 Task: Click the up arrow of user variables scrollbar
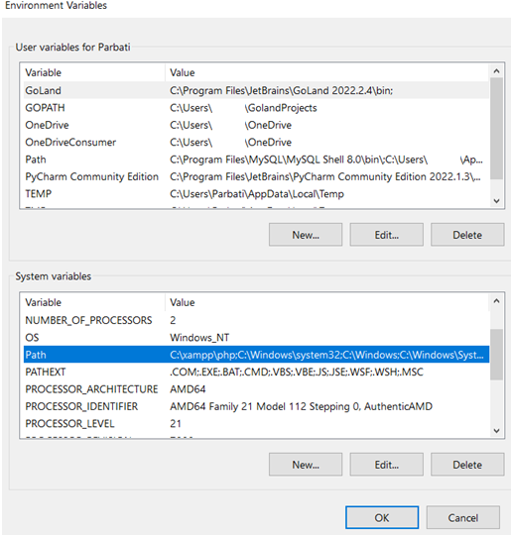click(x=496, y=71)
